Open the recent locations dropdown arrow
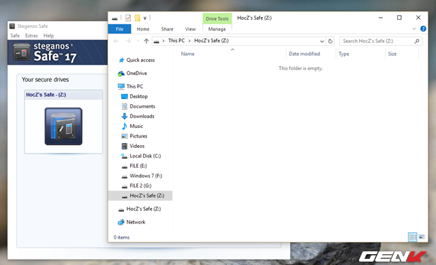 click(x=138, y=41)
